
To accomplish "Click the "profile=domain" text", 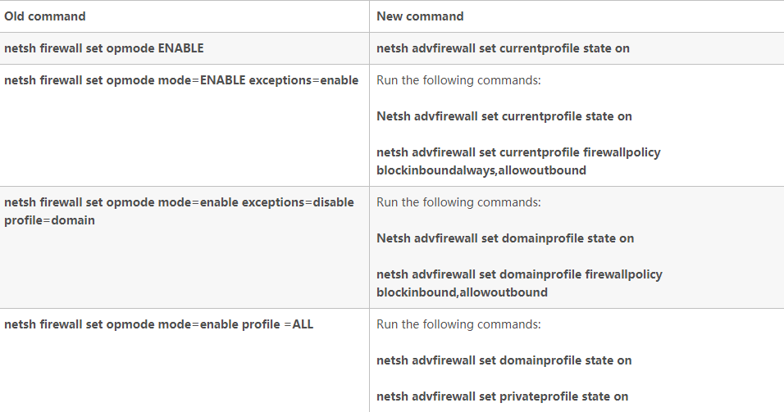I will 49,220.
